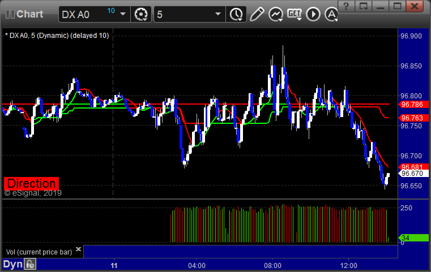
Task: Click the red 96.786 price marker
Action: pyautogui.click(x=413, y=105)
